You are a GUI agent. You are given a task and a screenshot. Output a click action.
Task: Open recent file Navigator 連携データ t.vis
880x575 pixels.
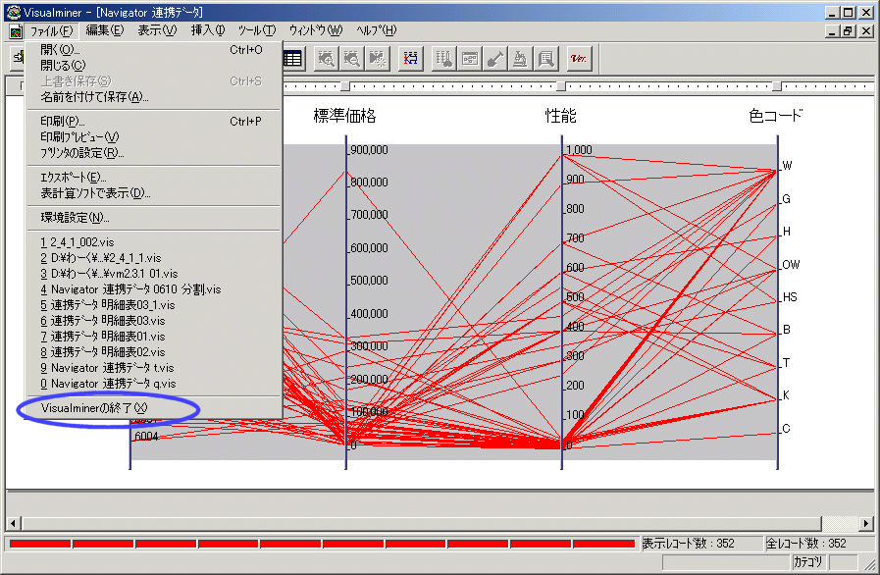point(153,368)
